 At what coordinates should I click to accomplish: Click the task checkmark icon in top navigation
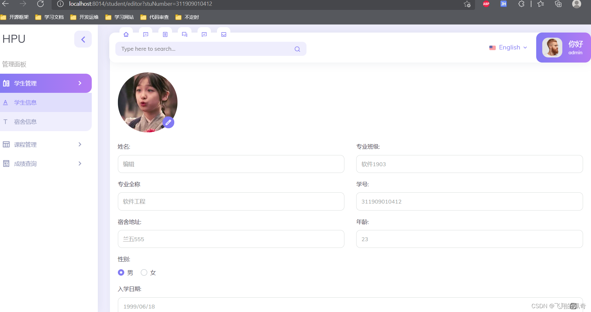(204, 34)
